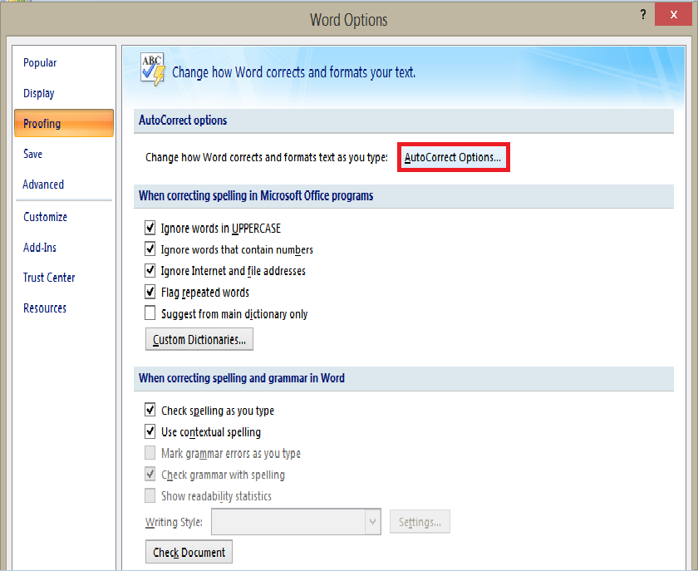
Task: Select the Customize category in sidebar
Action: pos(45,217)
